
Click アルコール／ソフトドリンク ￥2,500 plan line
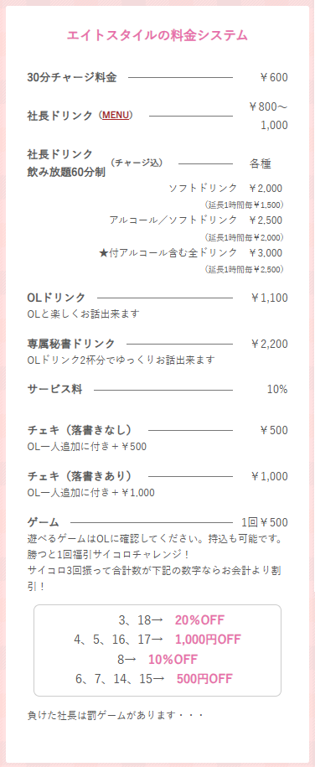coord(196,220)
